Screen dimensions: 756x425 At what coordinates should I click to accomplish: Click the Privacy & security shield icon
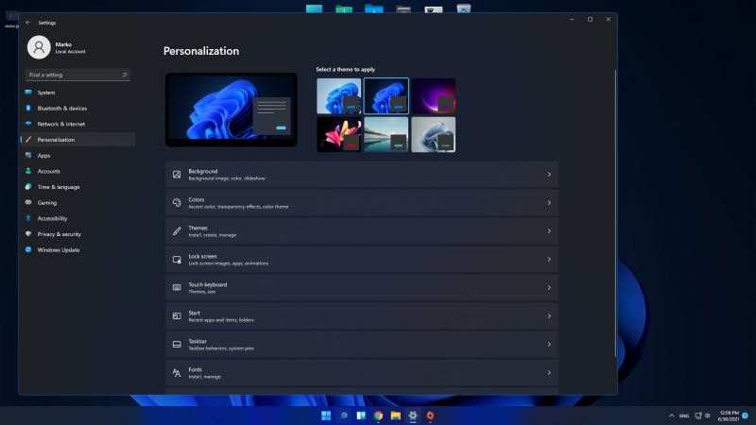coord(28,233)
